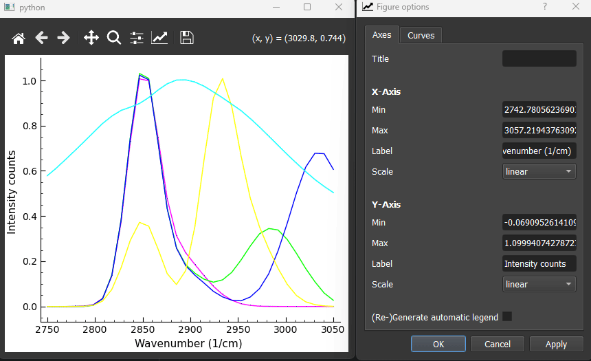Go forward to next view arrow
Image resolution: width=591 pixels, height=361 pixels.
tap(63, 38)
